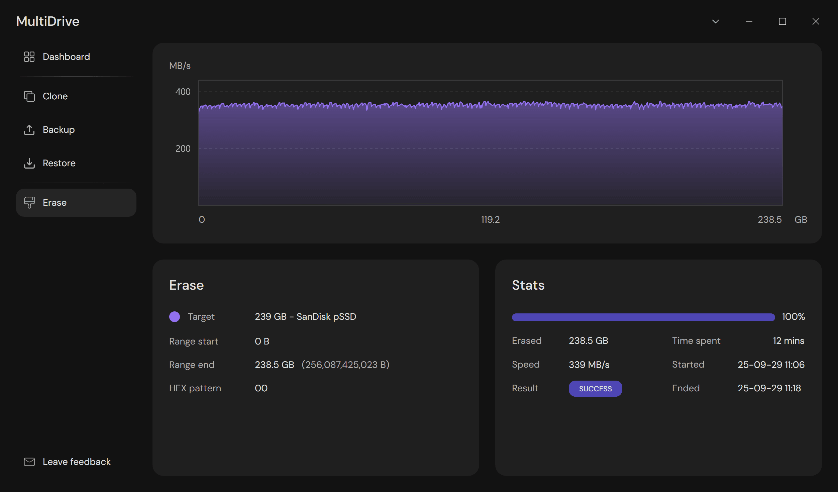Click the SUCCESS result badge
The width and height of the screenshot is (838, 492).
tap(595, 389)
